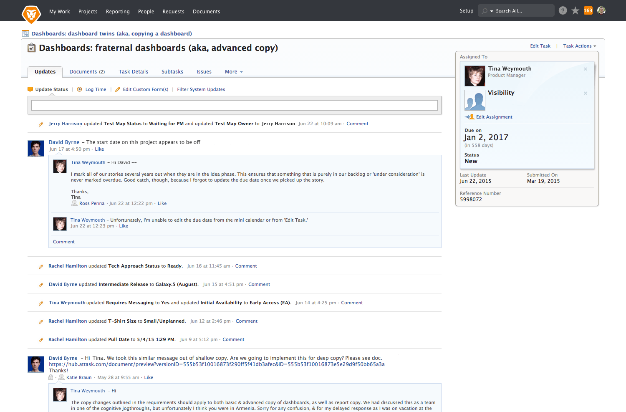
Task: Click Filter System Updates
Action: 201,89
